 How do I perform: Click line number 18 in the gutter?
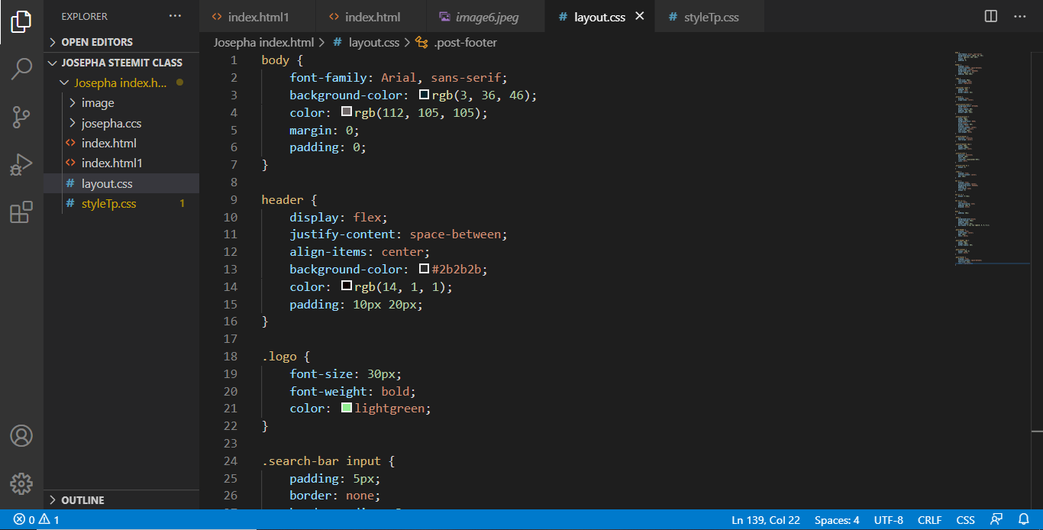(x=231, y=356)
